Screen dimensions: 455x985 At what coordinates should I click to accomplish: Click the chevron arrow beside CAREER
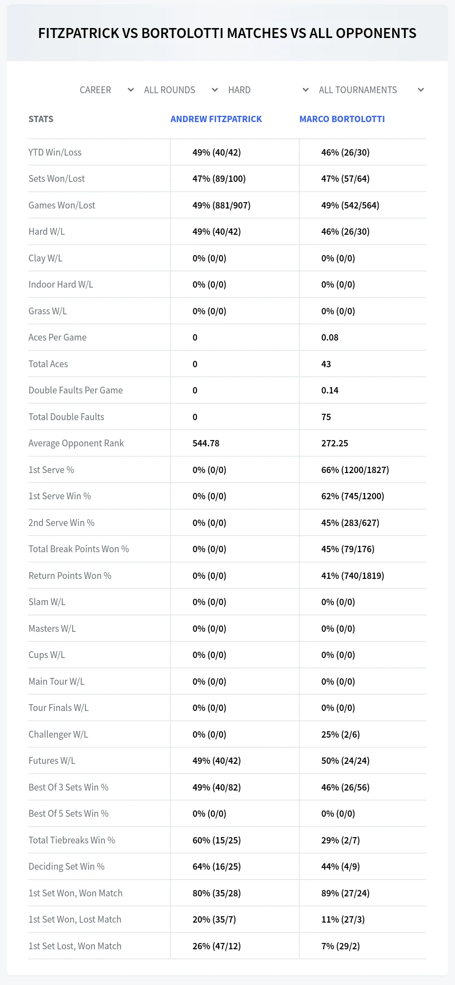pyautogui.click(x=131, y=90)
